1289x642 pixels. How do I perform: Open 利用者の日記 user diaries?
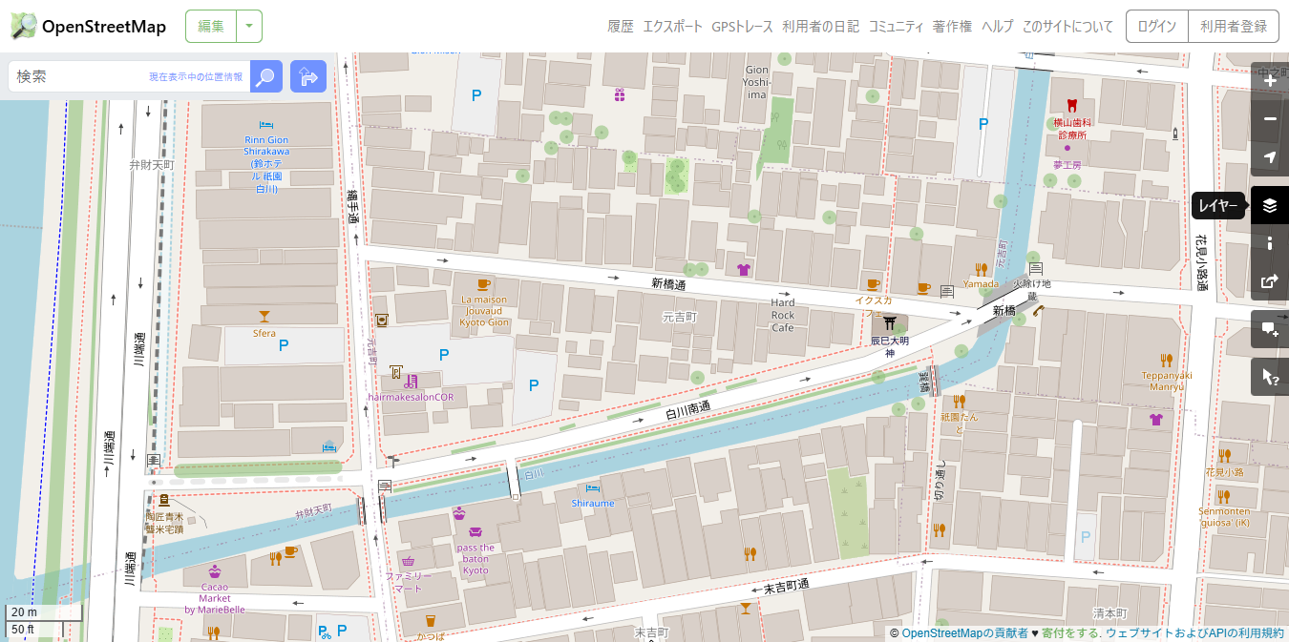(x=820, y=27)
